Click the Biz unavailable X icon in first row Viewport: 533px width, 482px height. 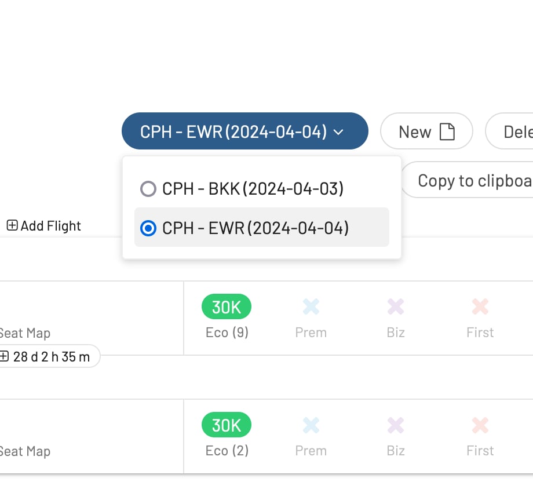coord(396,307)
